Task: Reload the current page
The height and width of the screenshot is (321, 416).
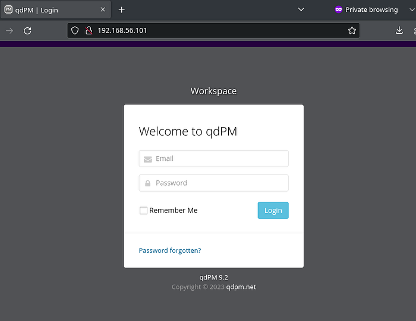Action: point(27,31)
